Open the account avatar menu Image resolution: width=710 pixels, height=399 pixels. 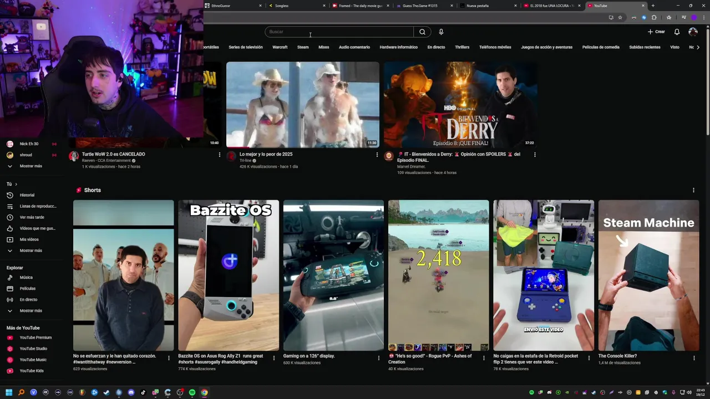click(x=693, y=32)
